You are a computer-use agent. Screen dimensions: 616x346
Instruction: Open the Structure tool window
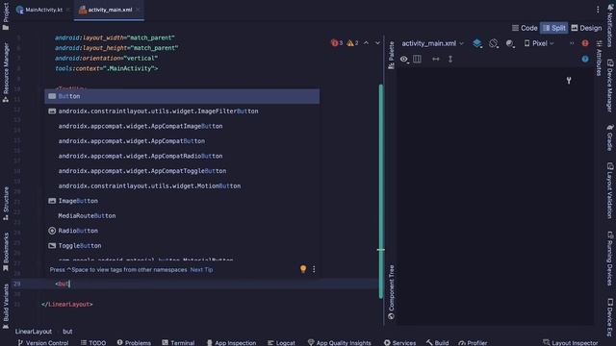[6, 203]
